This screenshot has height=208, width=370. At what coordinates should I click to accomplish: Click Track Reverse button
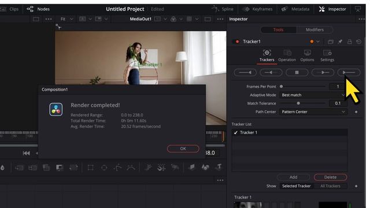[245, 72]
